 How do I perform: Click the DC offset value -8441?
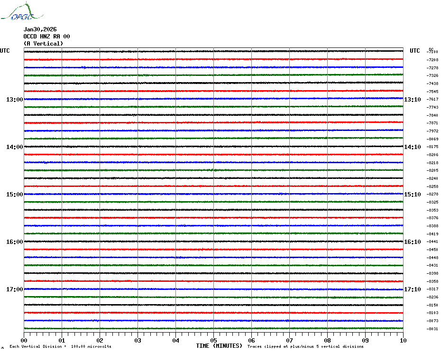[x=432, y=242]
